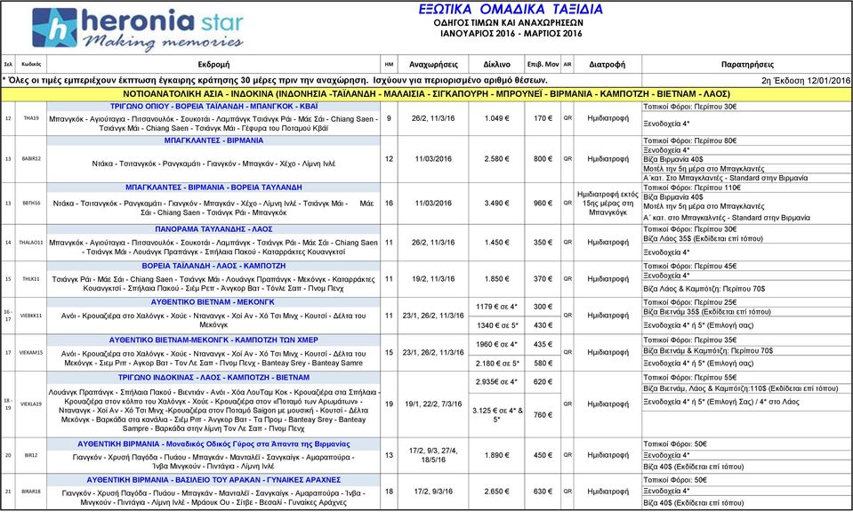The width and height of the screenshot is (853, 512).
Task: Select tour title ΑΥΘΕΝΤΙΚΟ ΒΙΕΤΝΑΜ-ΜΕΚΟΝΓΚ - ΚΑΜΠΟΤΖΗ ΤΩΝ ΧΜΕΡ
Action: click(213, 340)
